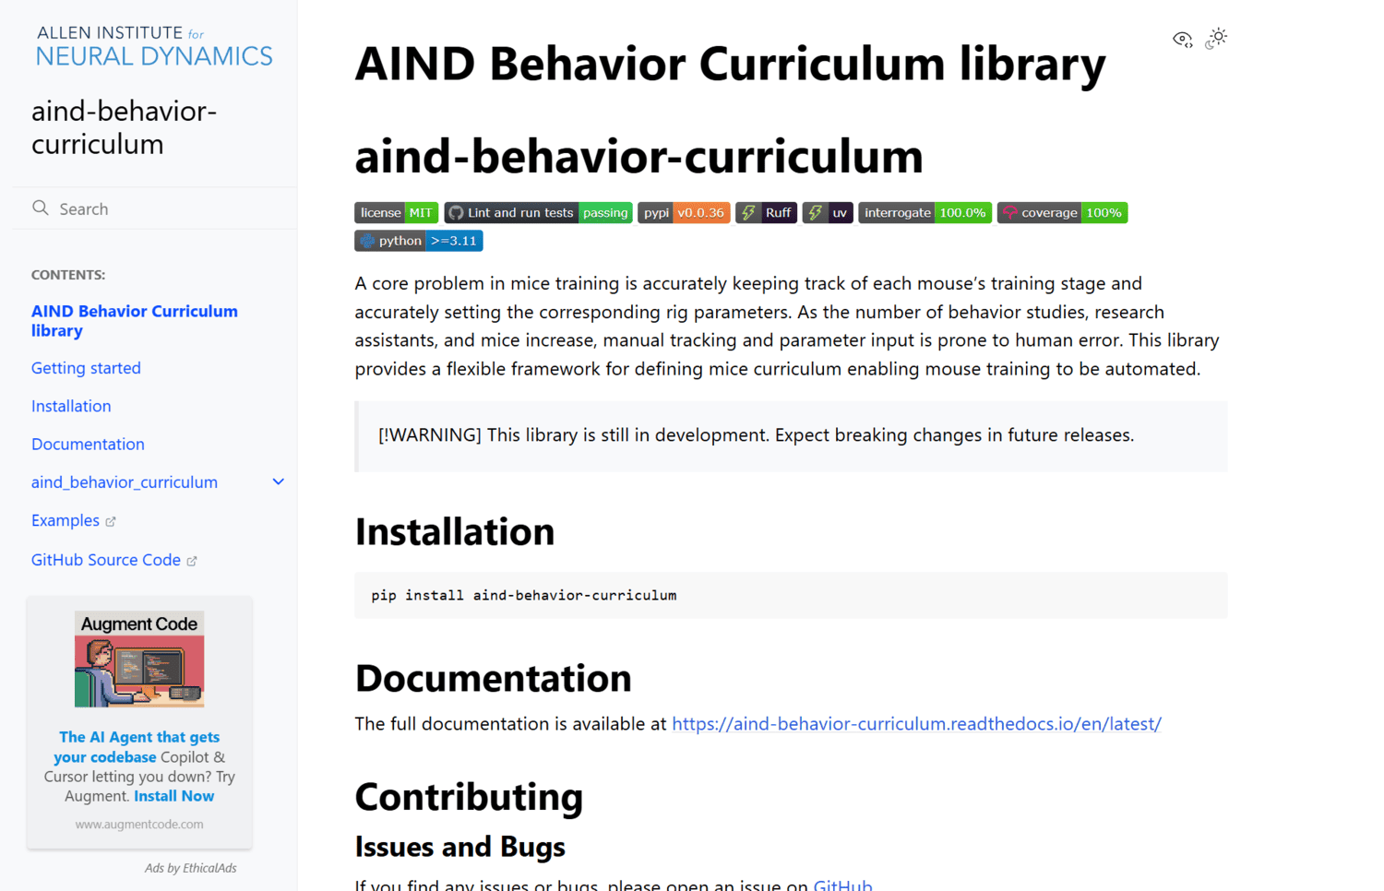Click the WARNING note block
The width and height of the screenshot is (1384, 891).
[791, 436]
